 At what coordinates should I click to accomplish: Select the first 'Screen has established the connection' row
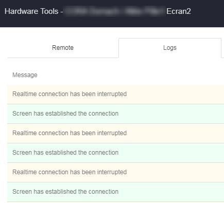tap(115, 114)
